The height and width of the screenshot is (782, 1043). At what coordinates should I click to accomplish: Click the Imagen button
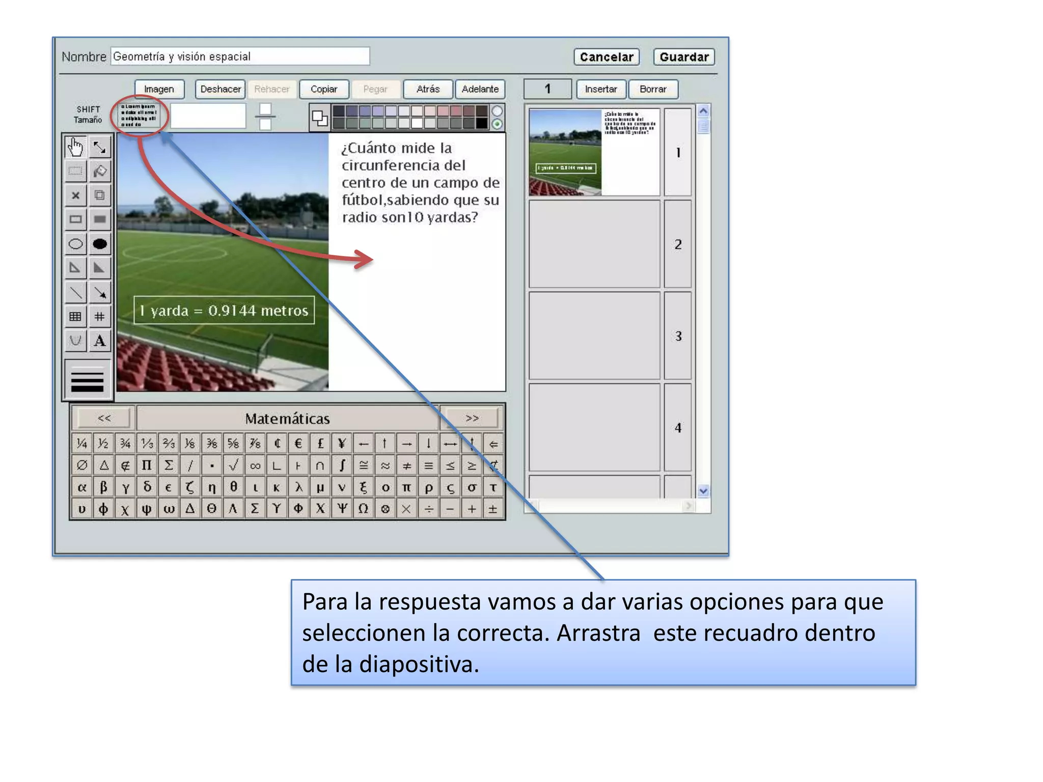pos(159,89)
